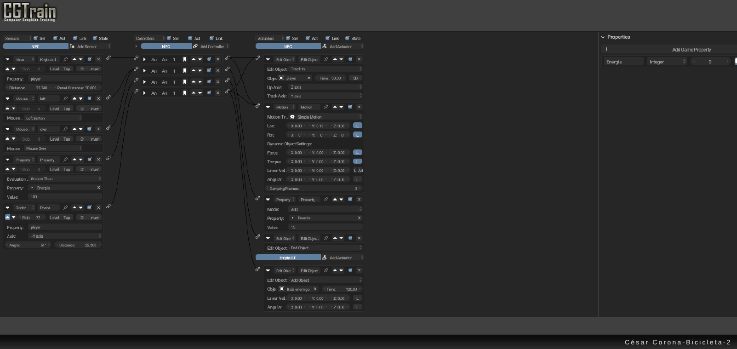Pin the Near sensor

click(65, 59)
